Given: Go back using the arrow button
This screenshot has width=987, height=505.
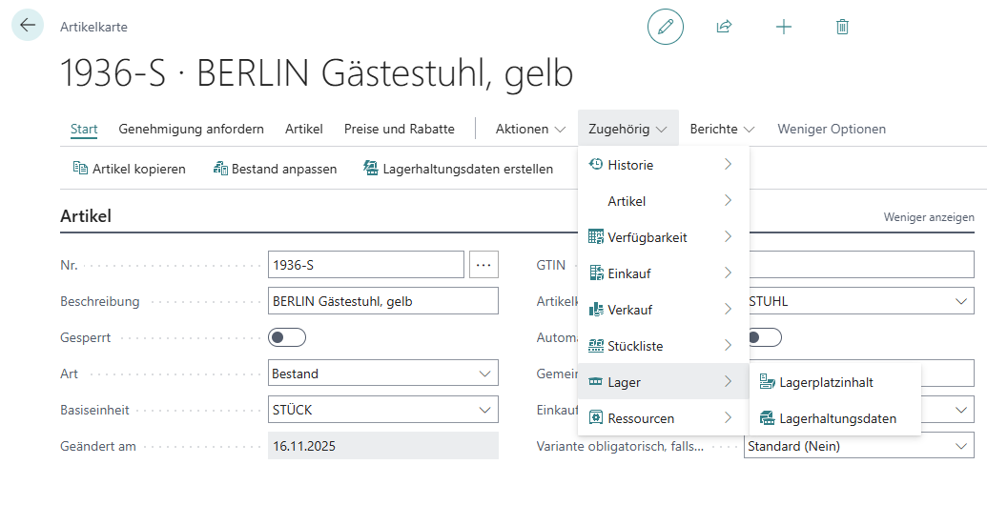Looking at the screenshot, I should (27, 25).
